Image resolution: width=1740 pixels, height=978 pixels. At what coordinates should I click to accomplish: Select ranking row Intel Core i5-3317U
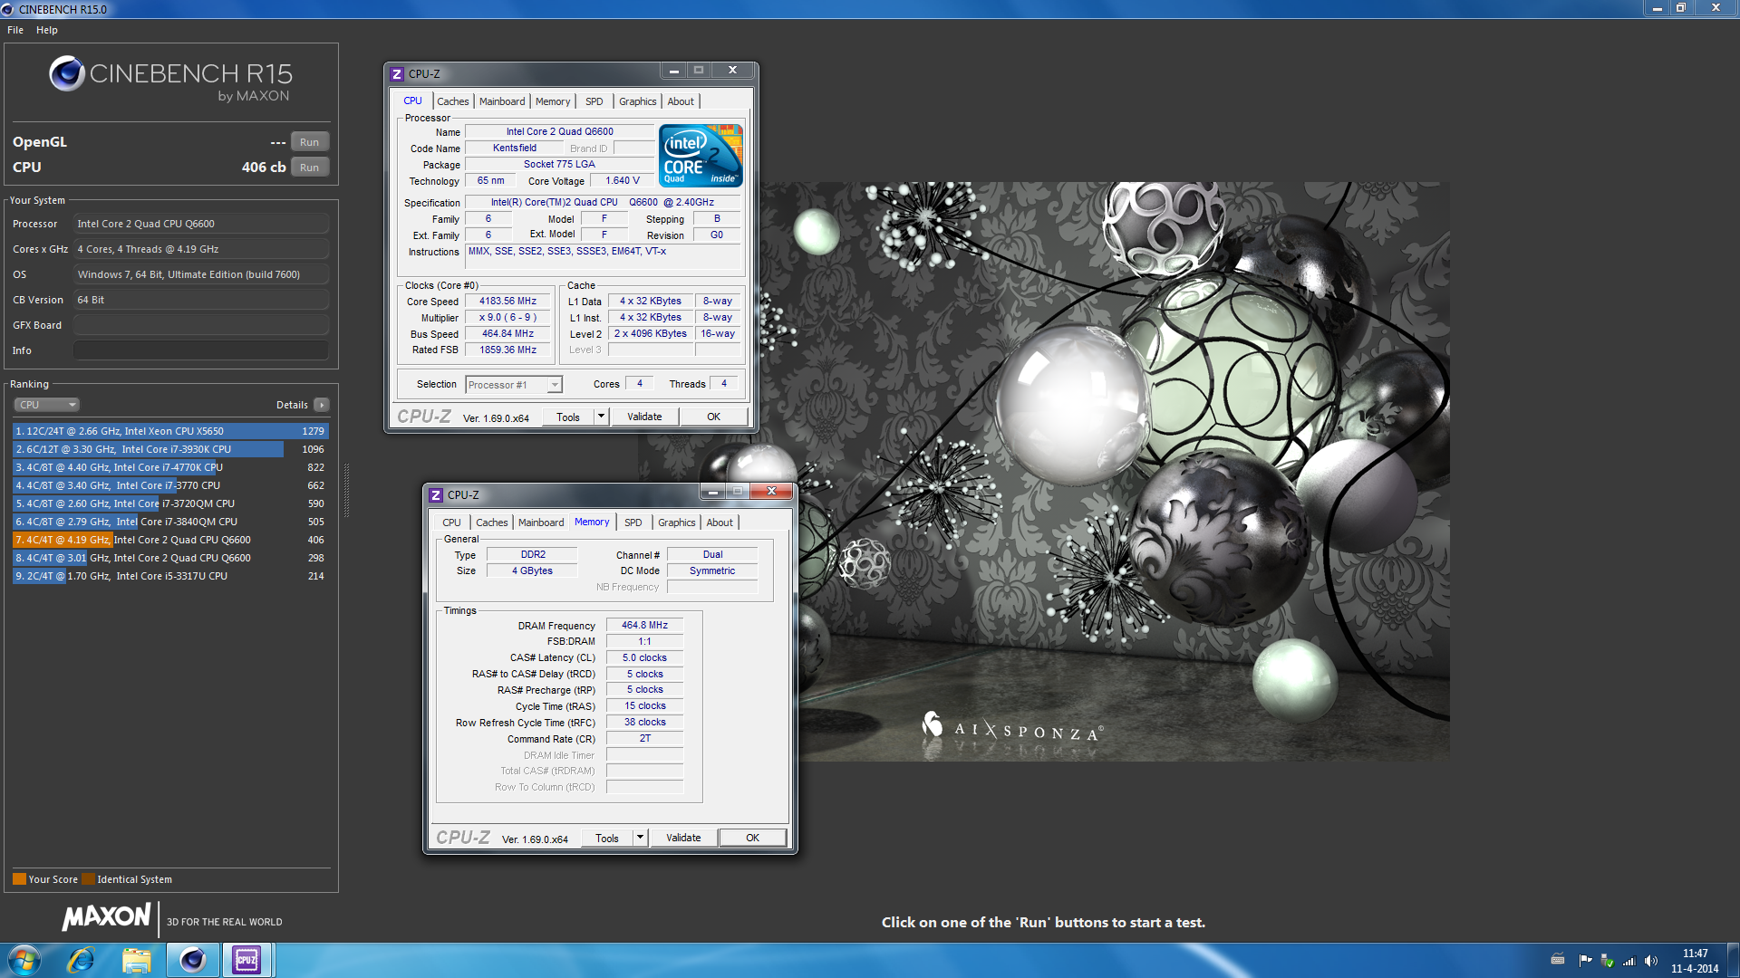(170, 576)
